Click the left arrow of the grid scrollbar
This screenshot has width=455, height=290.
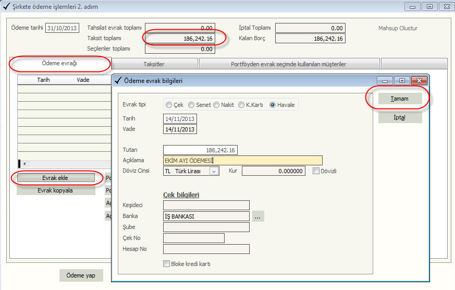pyautogui.click(x=24, y=164)
